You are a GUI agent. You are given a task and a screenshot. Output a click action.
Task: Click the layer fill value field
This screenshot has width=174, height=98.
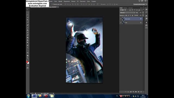140,15
